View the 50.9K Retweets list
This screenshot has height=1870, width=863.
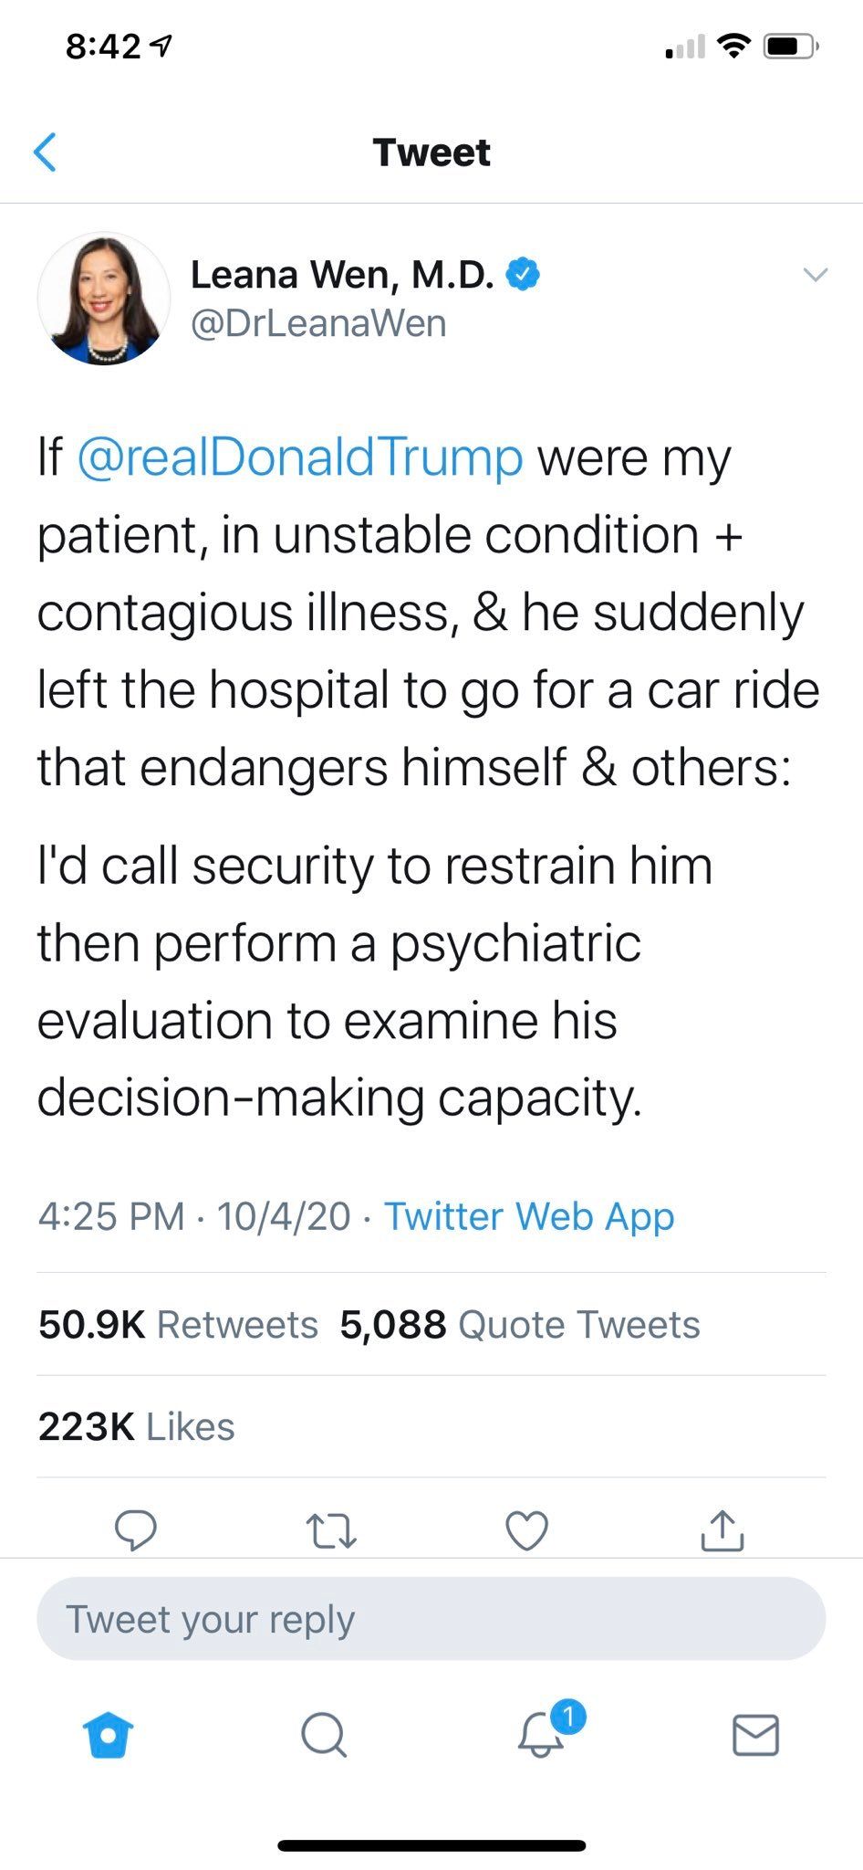coord(179,1325)
